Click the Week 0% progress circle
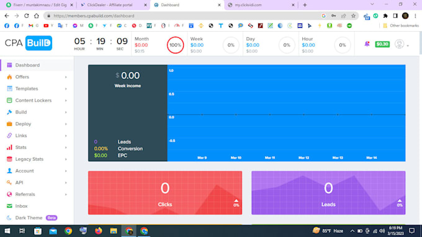422x237 pixels. pos(231,45)
